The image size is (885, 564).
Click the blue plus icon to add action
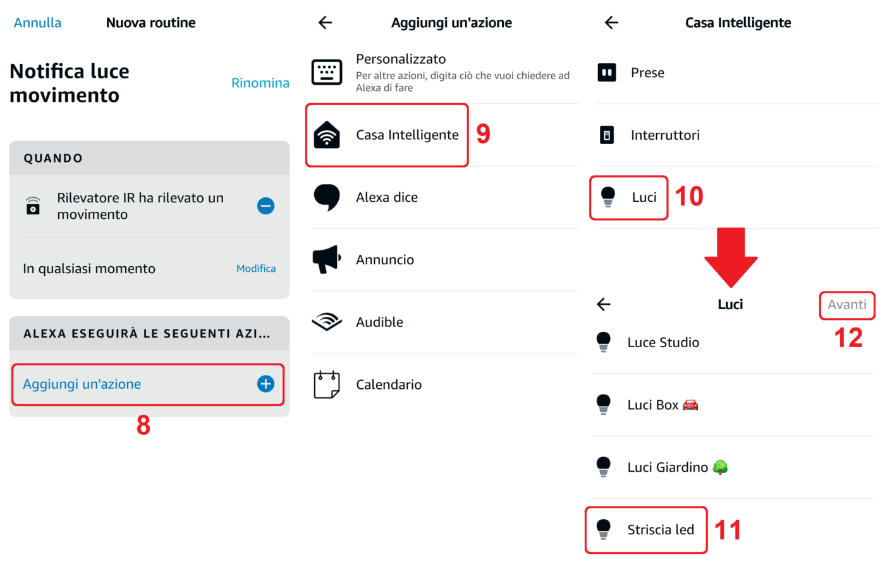[x=265, y=384]
